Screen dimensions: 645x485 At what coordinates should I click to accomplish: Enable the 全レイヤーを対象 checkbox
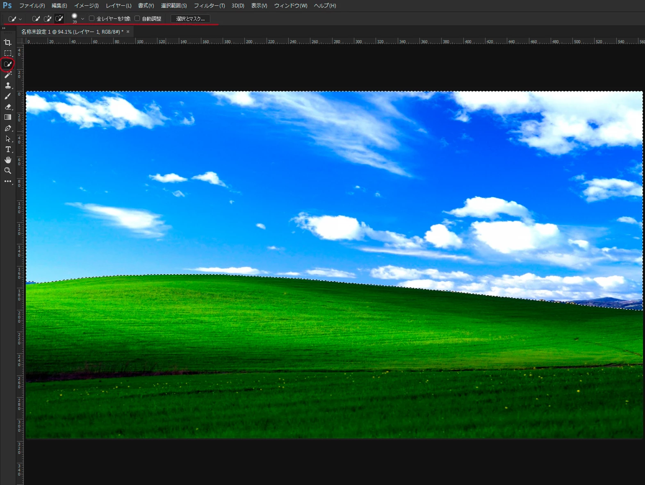(x=92, y=18)
